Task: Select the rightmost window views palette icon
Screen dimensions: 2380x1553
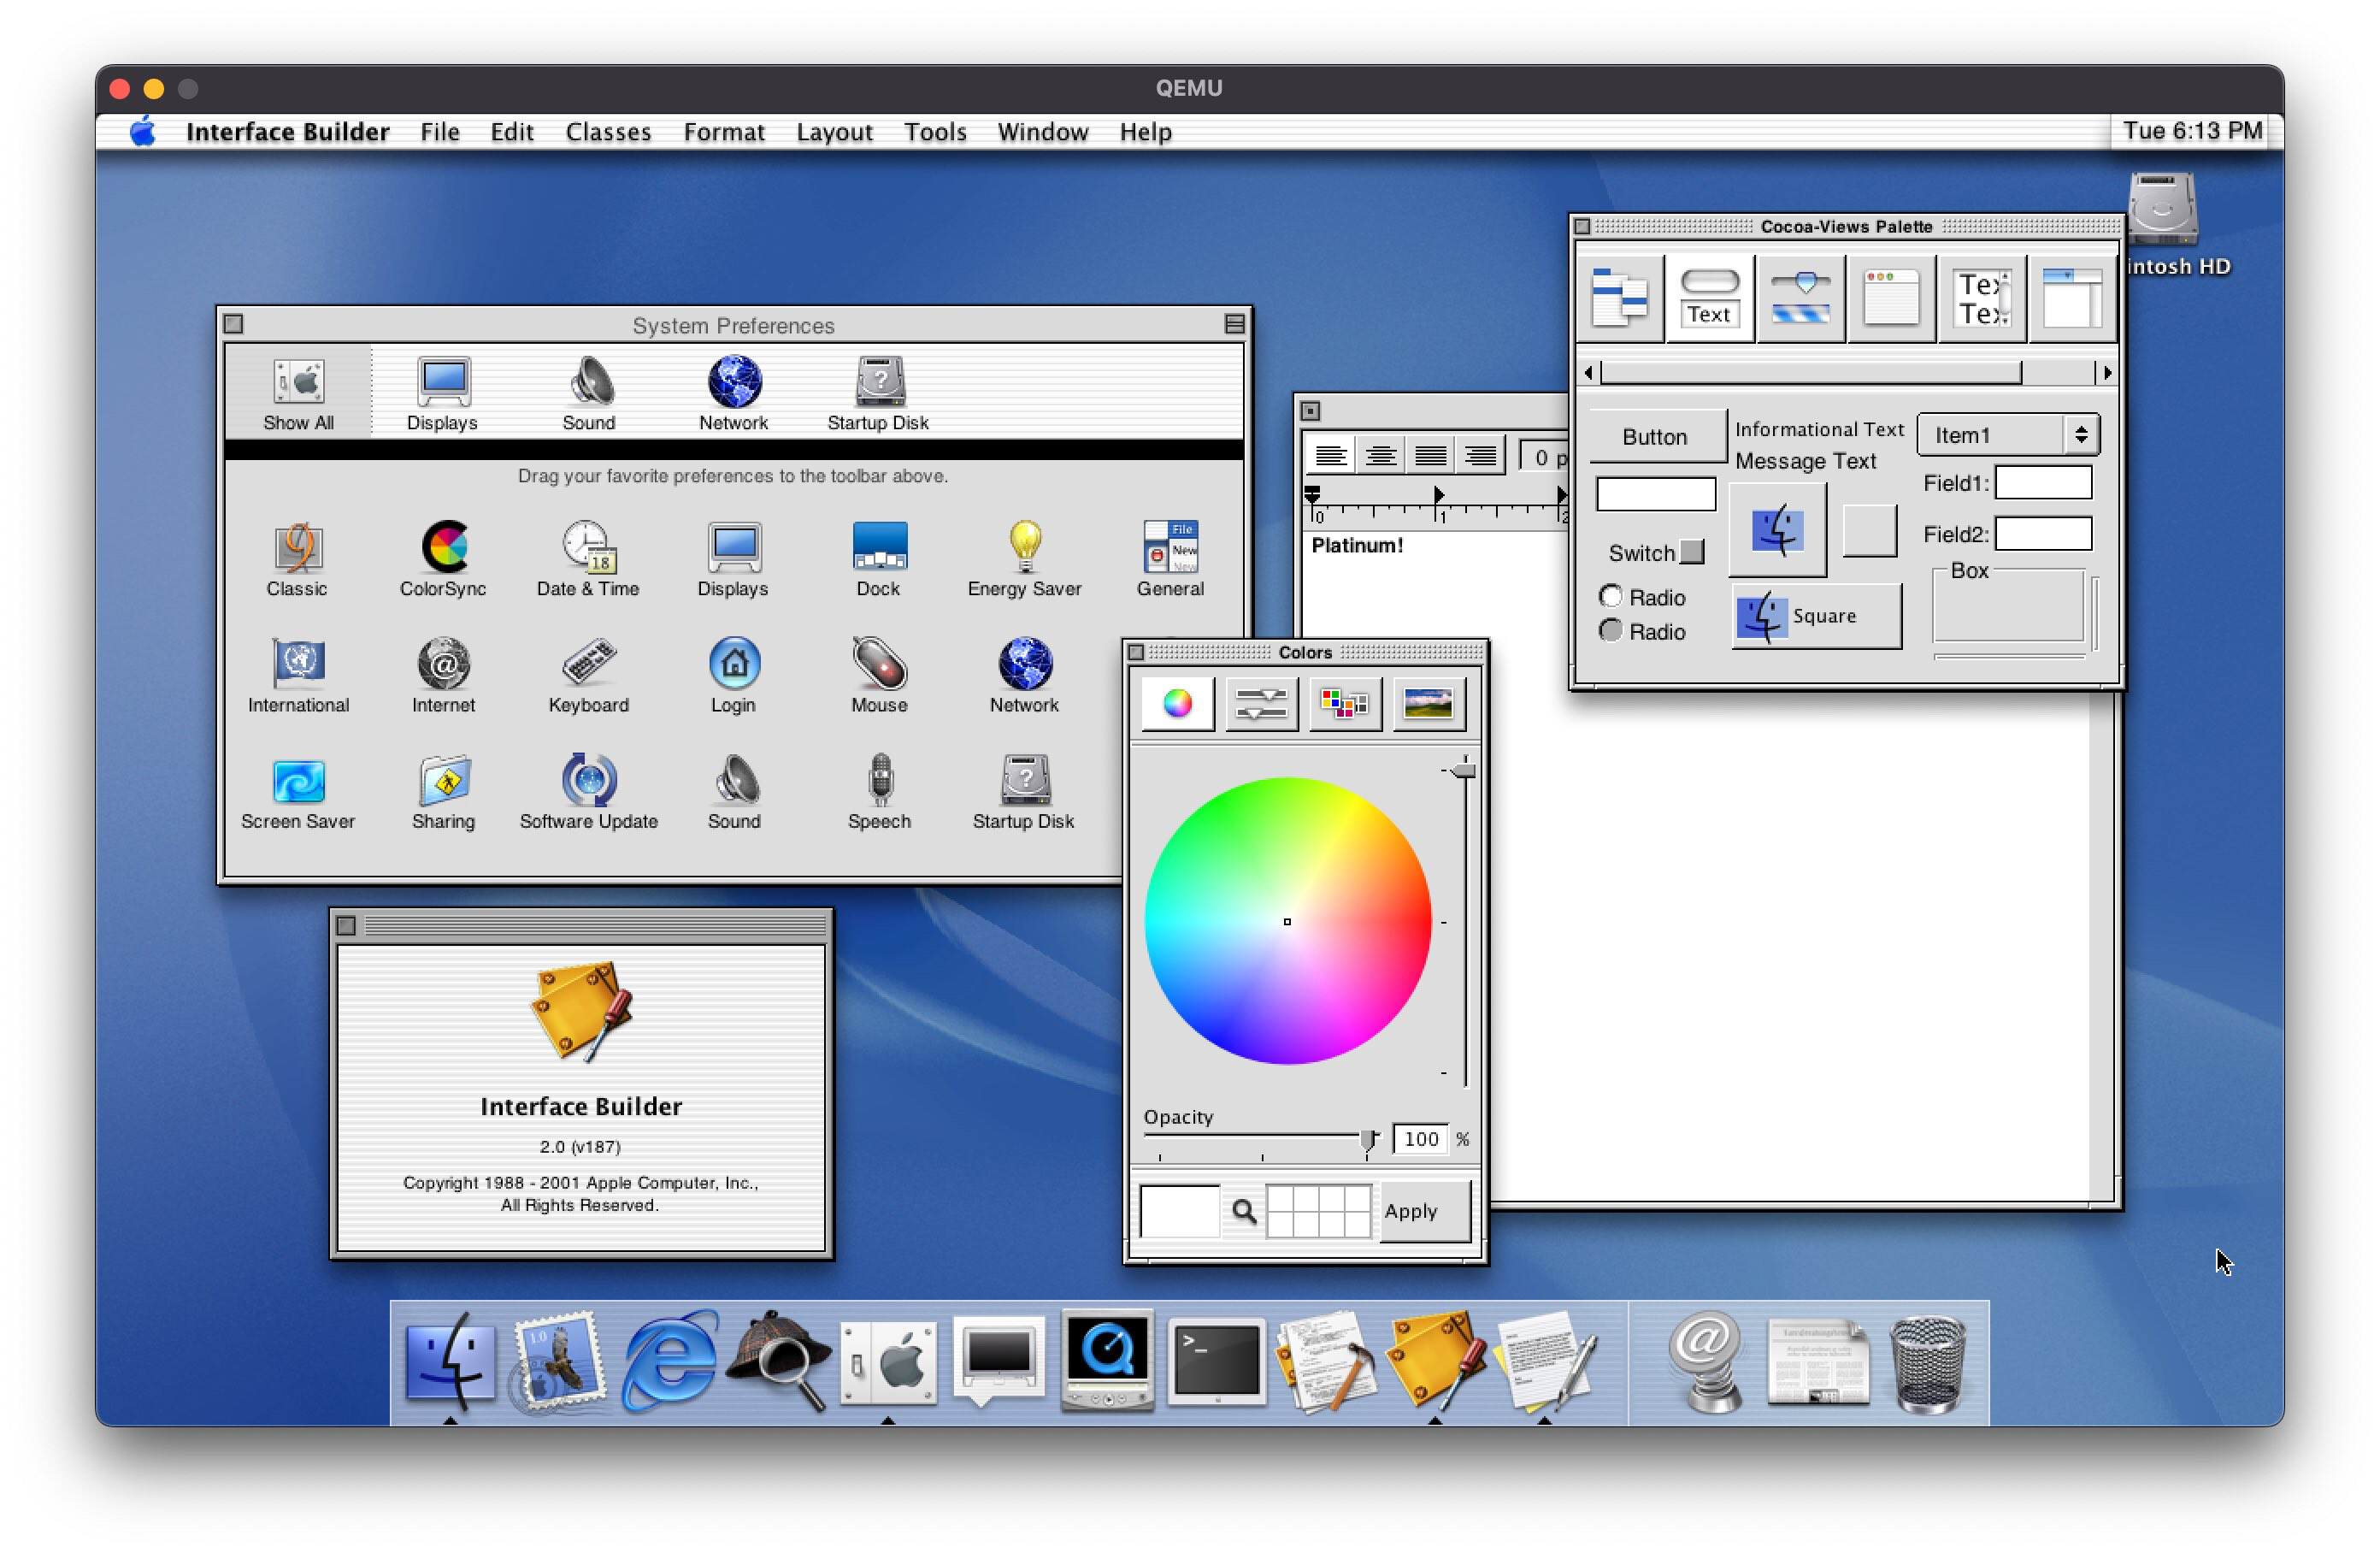Action: pyautogui.click(x=2072, y=298)
